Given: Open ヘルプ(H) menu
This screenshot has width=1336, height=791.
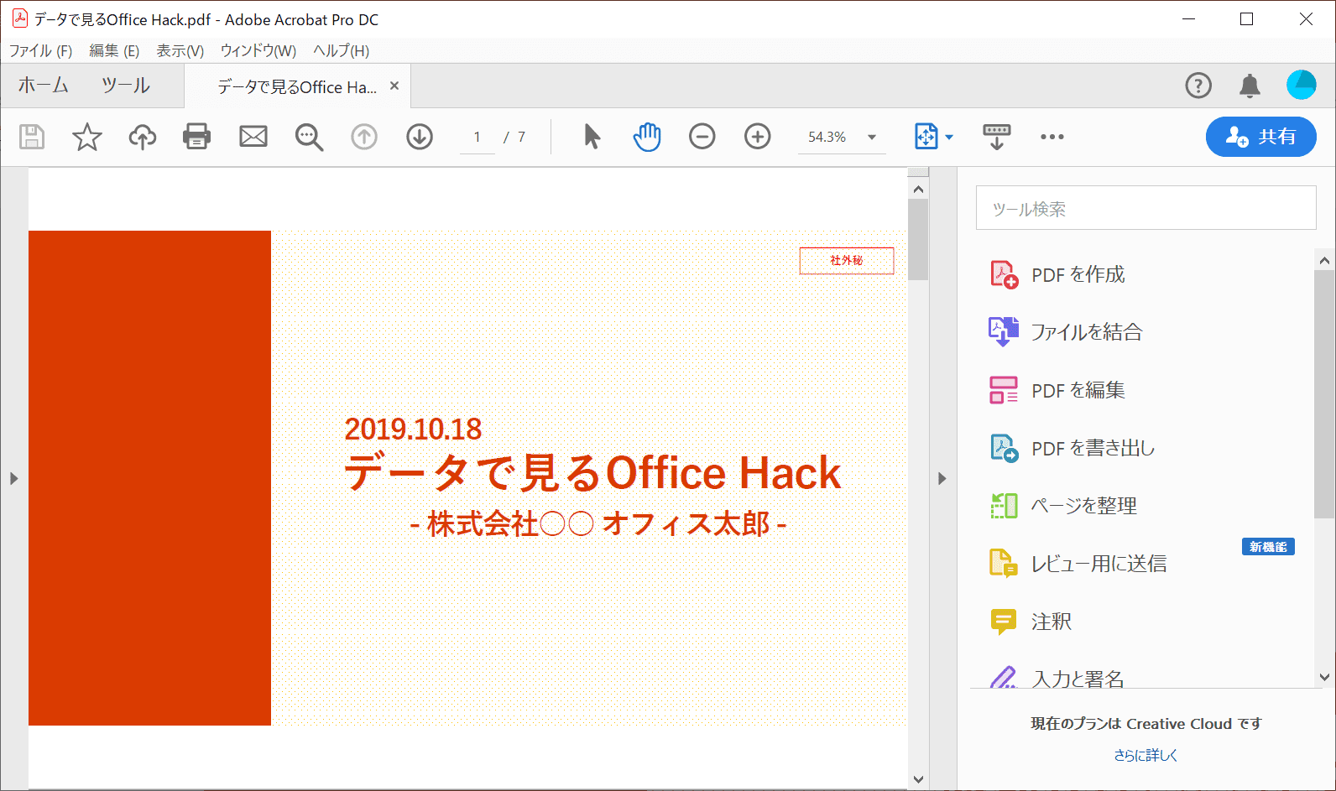Looking at the screenshot, I should (x=341, y=50).
